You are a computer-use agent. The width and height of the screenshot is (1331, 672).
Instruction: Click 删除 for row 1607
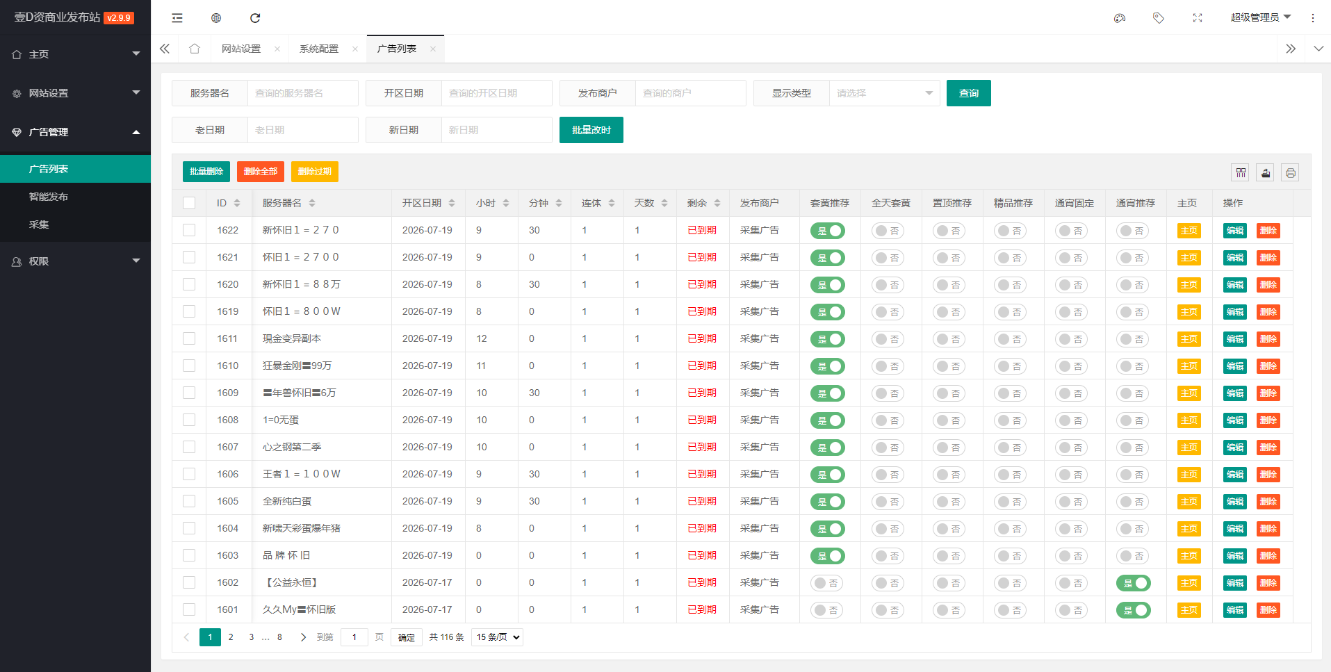[x=1268, y=448]
